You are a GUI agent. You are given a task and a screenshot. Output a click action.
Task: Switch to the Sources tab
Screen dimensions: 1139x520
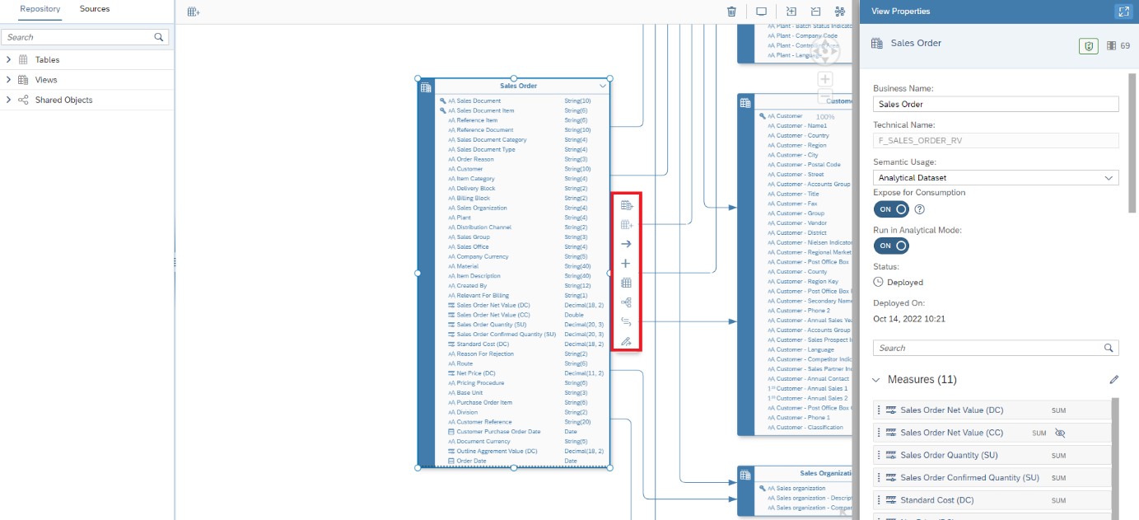tap(95, 9)
